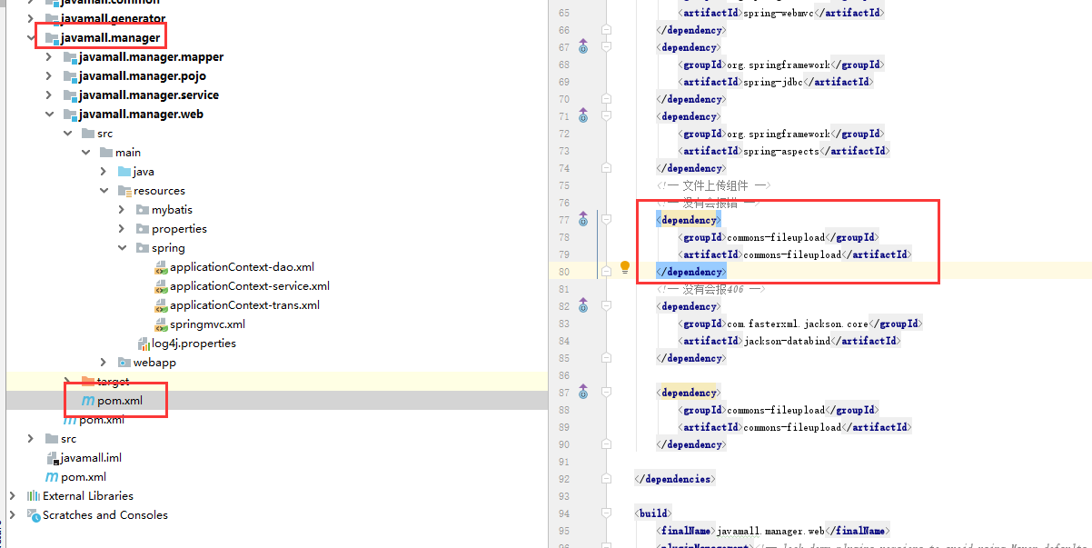
Task: Select javamall.iml file
Action: [x=91, y=458]
